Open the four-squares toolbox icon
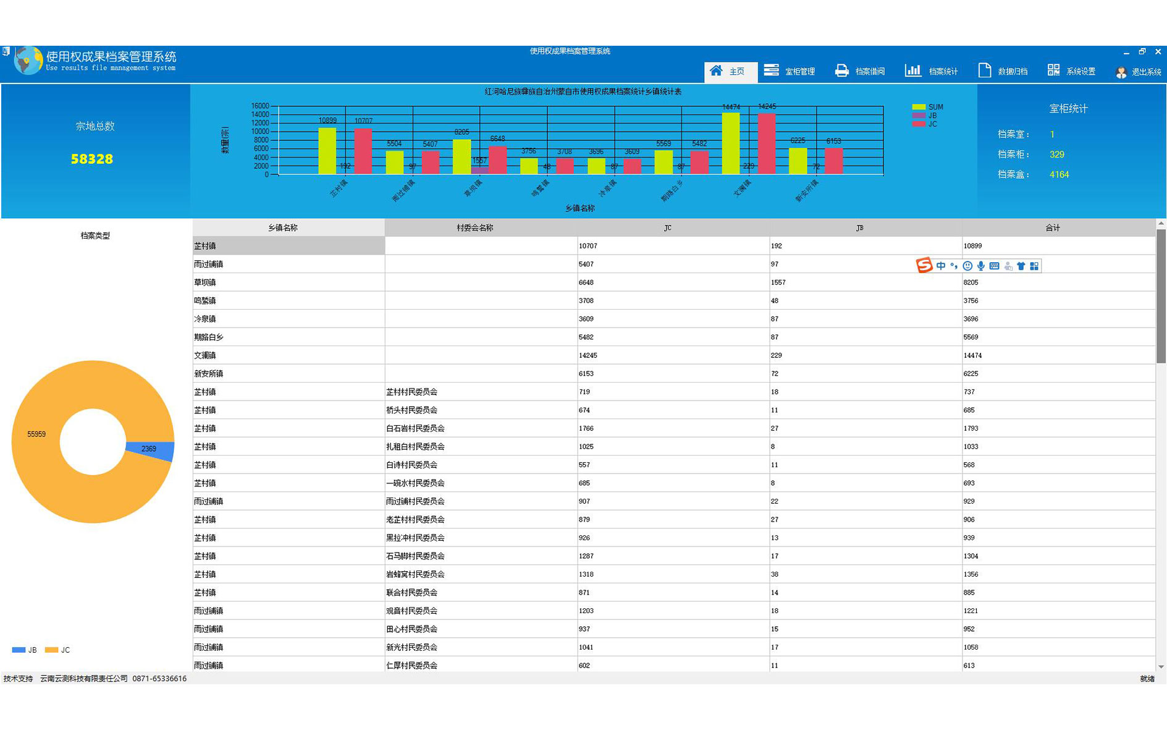Image resolution: width=1167 pixels, height=730 pixels. [x=1034, y=266]
